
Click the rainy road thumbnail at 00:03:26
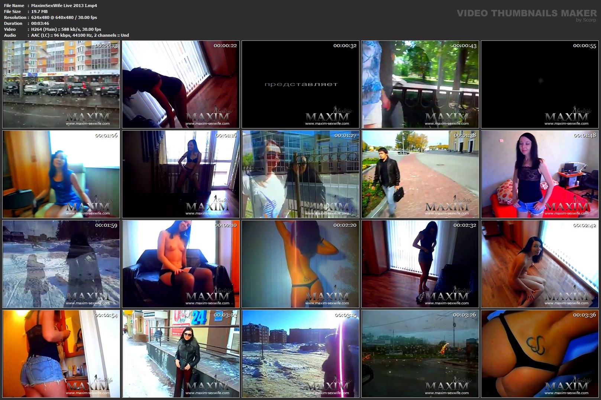coord(420,354)
